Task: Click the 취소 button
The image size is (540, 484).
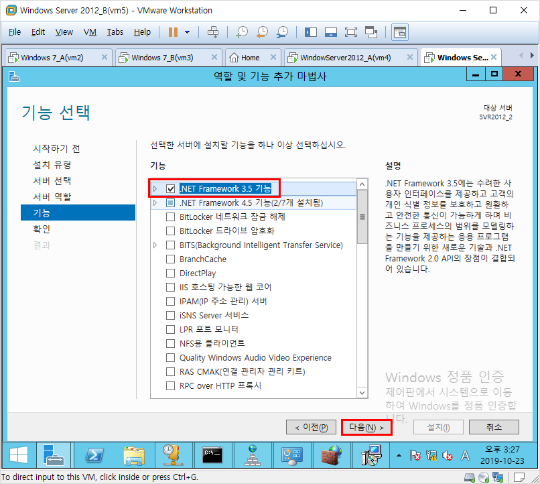Action: coord(494,428)
